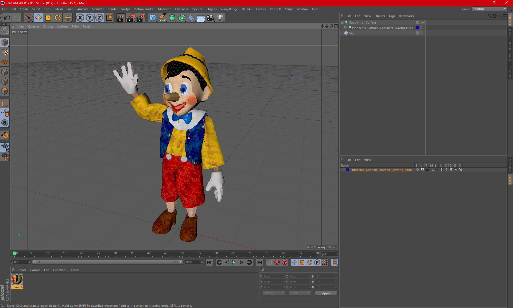Open the Simulate menu

click(x=98, y=9)
